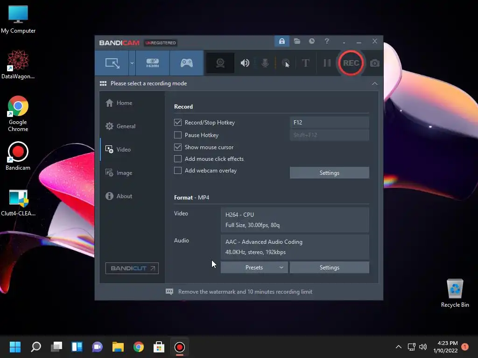Click the speech bubble icon in footer
This screenshot has height=358, width=478.
click(x=169, y=292)
